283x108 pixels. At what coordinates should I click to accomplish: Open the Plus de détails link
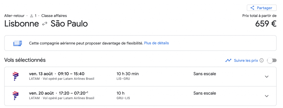(156, 43)
